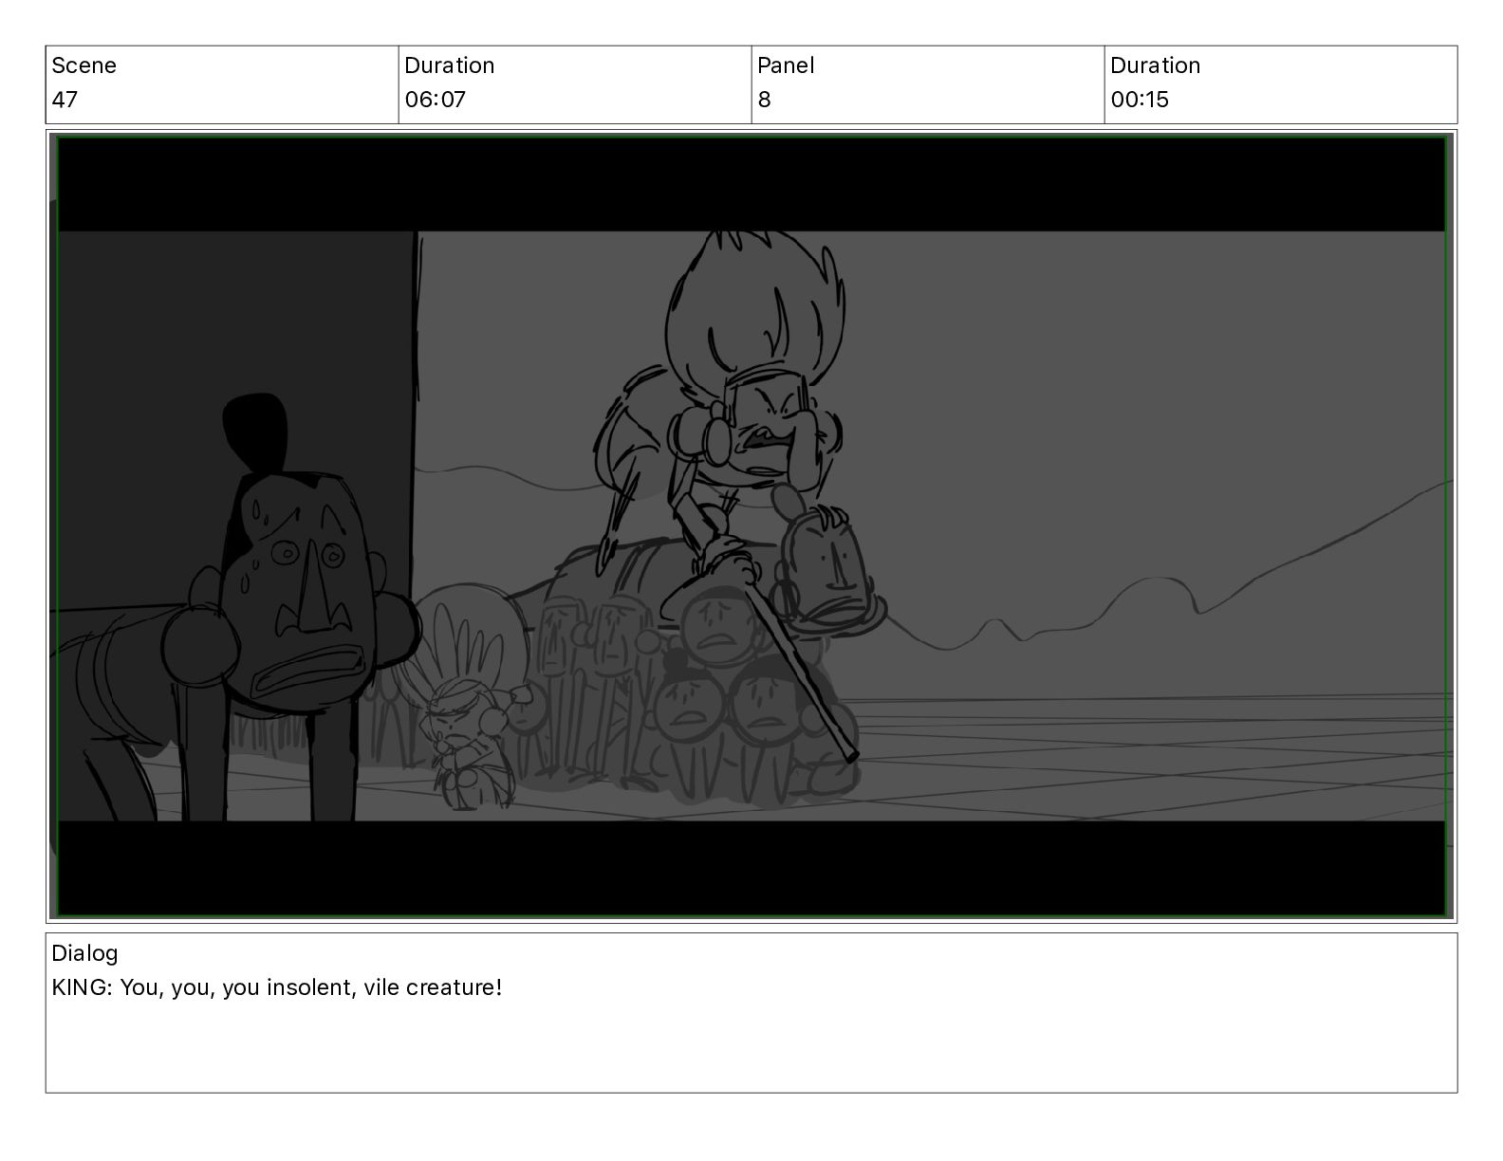Click the 'Panel' header label
The image size is (1503, 1161).
[786, 65]
